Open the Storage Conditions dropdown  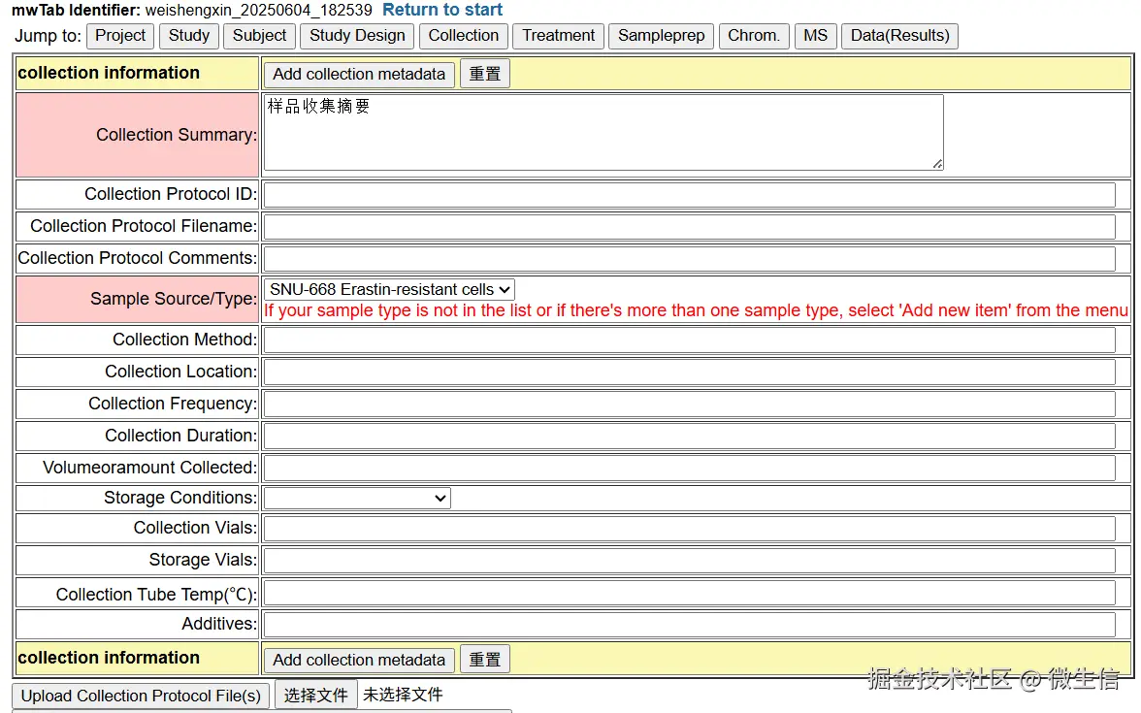click(x=357, y=499)
